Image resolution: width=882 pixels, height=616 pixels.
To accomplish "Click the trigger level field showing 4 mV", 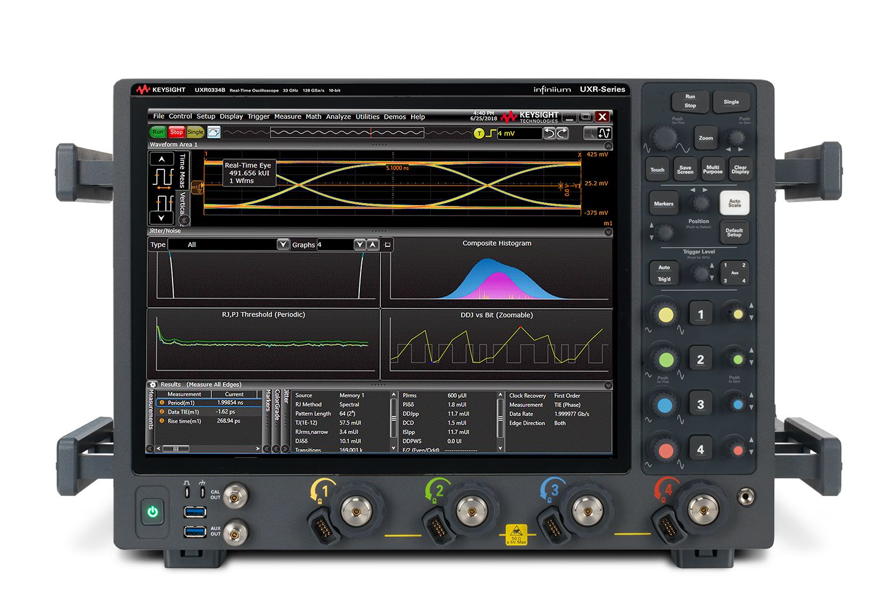I will (x=518, y=133).
